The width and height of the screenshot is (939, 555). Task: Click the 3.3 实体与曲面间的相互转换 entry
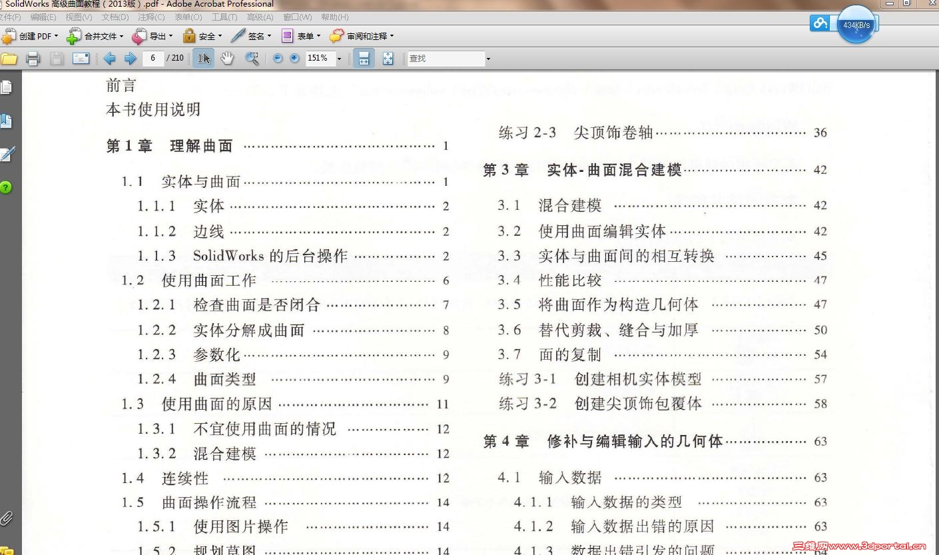[663, 256]
